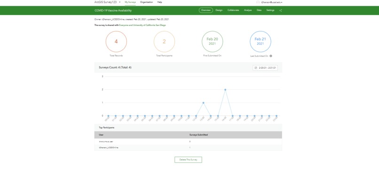The width and height of the screenshot is (379, 185).
Task: Select the Anonymous user row
Action: coord(188,142)
